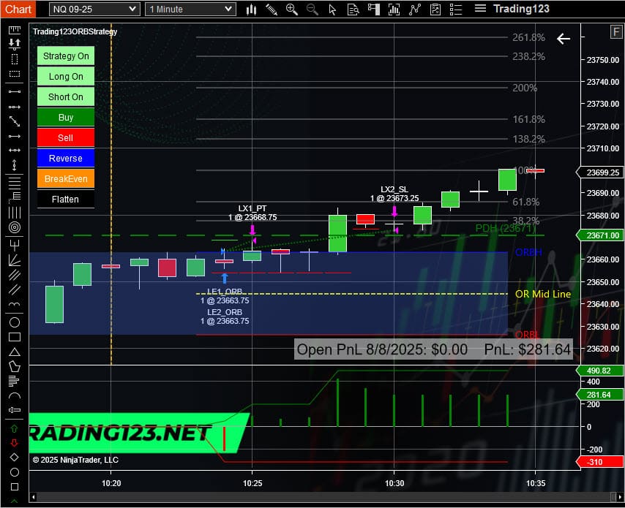Screen dimensions: 625x508
Task: Open the drawing tools pencil icon
Action: pos(272,10)
